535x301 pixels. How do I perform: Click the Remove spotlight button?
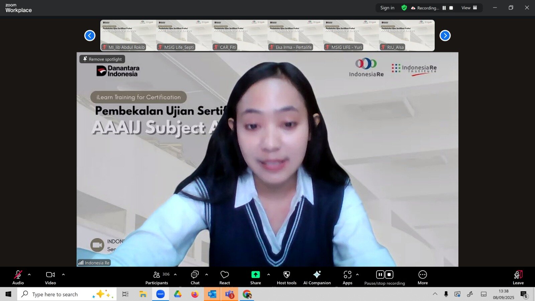coord(102,59)
